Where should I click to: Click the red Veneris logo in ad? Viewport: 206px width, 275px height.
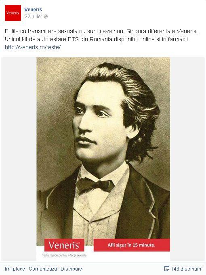point(64,245)
